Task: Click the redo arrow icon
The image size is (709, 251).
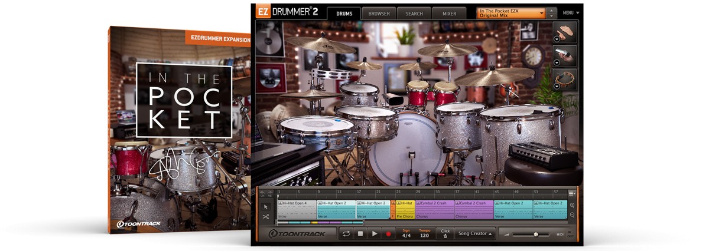Action: (269, 193)
